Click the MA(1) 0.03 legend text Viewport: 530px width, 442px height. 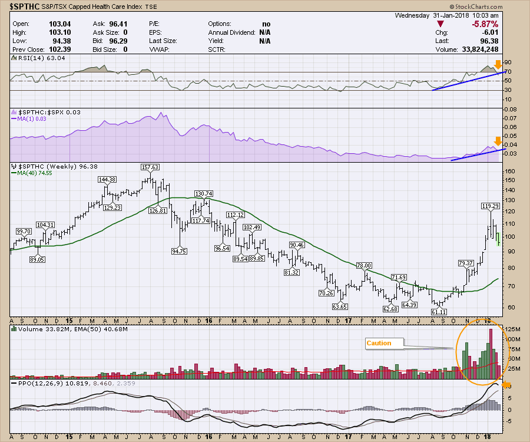click(x=31, y=118)
